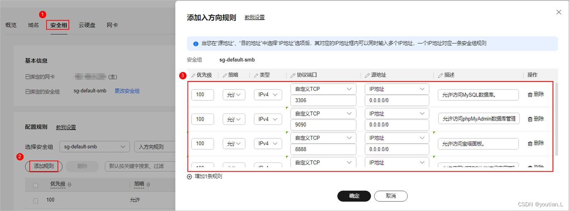Image resolution: width=569 pixels, height=211 pixels.
Task: Expand IP地址 source dropdown for the 9090 rule
Action: point(397,114)
